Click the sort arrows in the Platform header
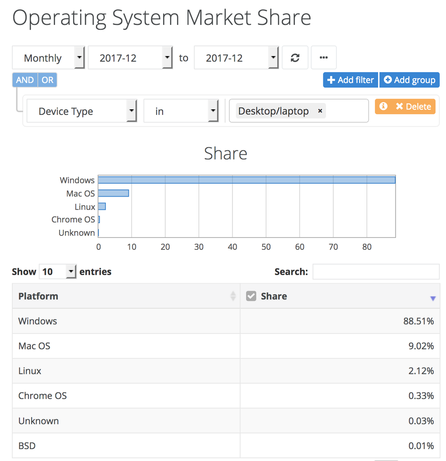This screenshot has height=461, width=446. point(233,296)
